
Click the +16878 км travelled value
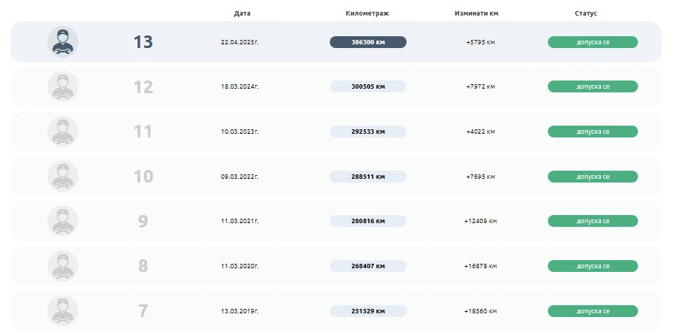481,266
